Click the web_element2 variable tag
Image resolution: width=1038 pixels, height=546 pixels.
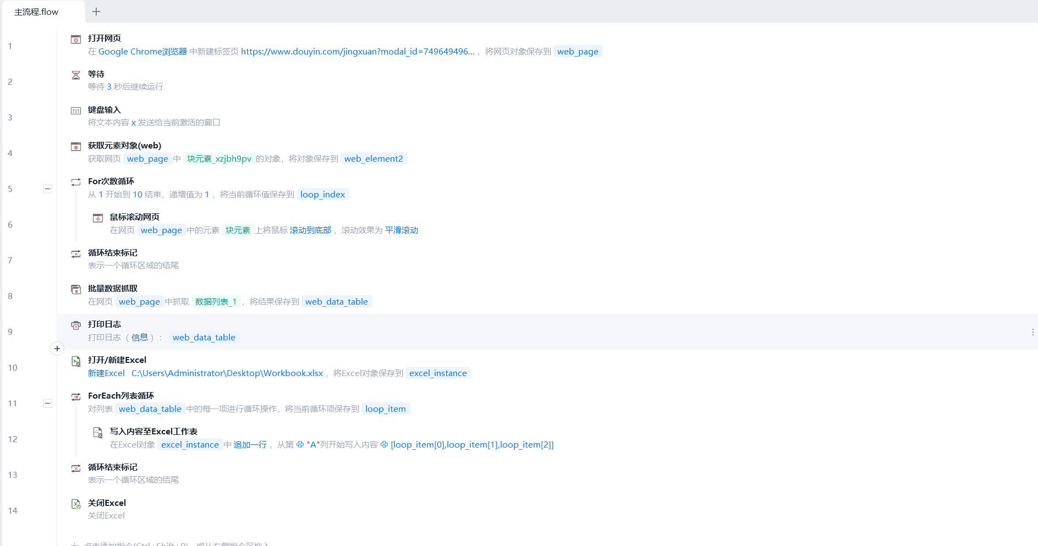(374, 159)
